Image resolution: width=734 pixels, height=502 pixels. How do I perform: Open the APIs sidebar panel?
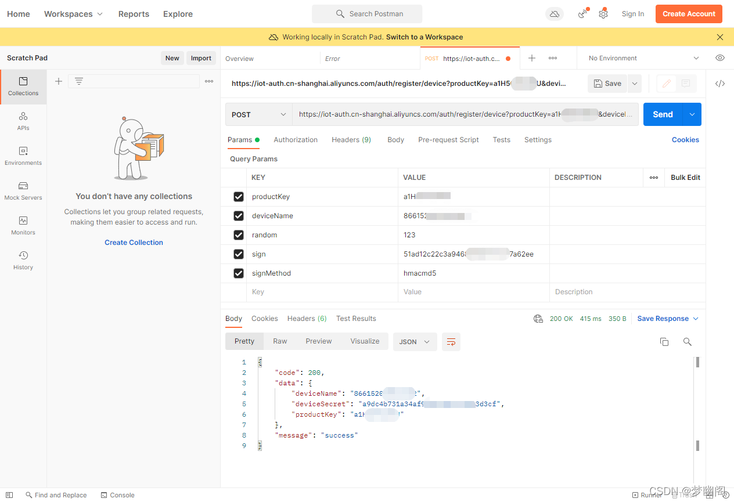click(23, 121)
